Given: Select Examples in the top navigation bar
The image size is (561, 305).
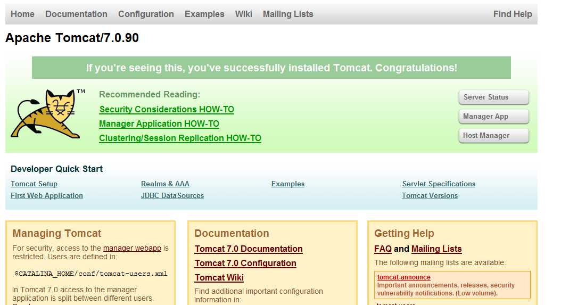Looking at the screenshot, I should [x=204, y=14].
